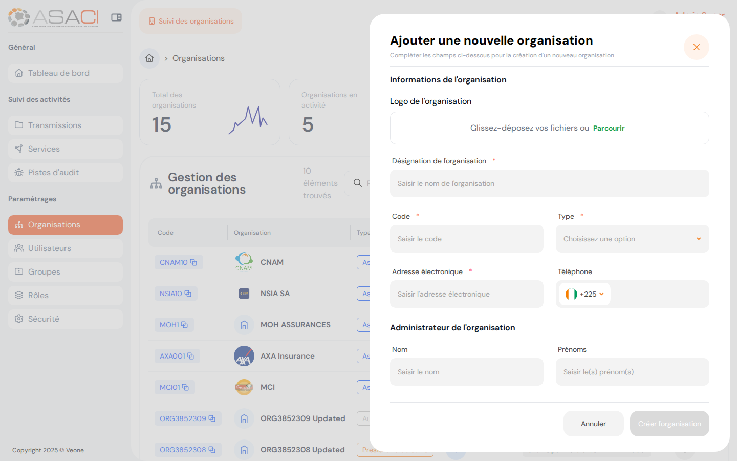Click the Désignation de l'organisation input field
Viewport: 737px width, 461px height.
pyautogui.click(x=549, y=183)
